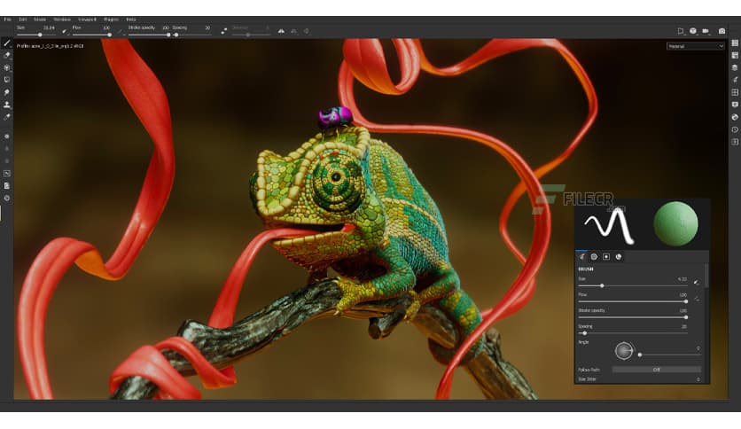
Task: Click the Size slider in top toolbar
Action: tap(36, 35)
